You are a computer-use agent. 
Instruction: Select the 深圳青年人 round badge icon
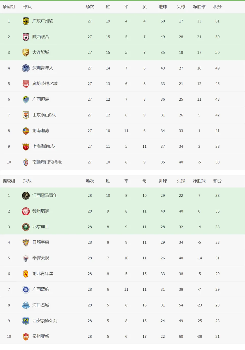[26, 68]
